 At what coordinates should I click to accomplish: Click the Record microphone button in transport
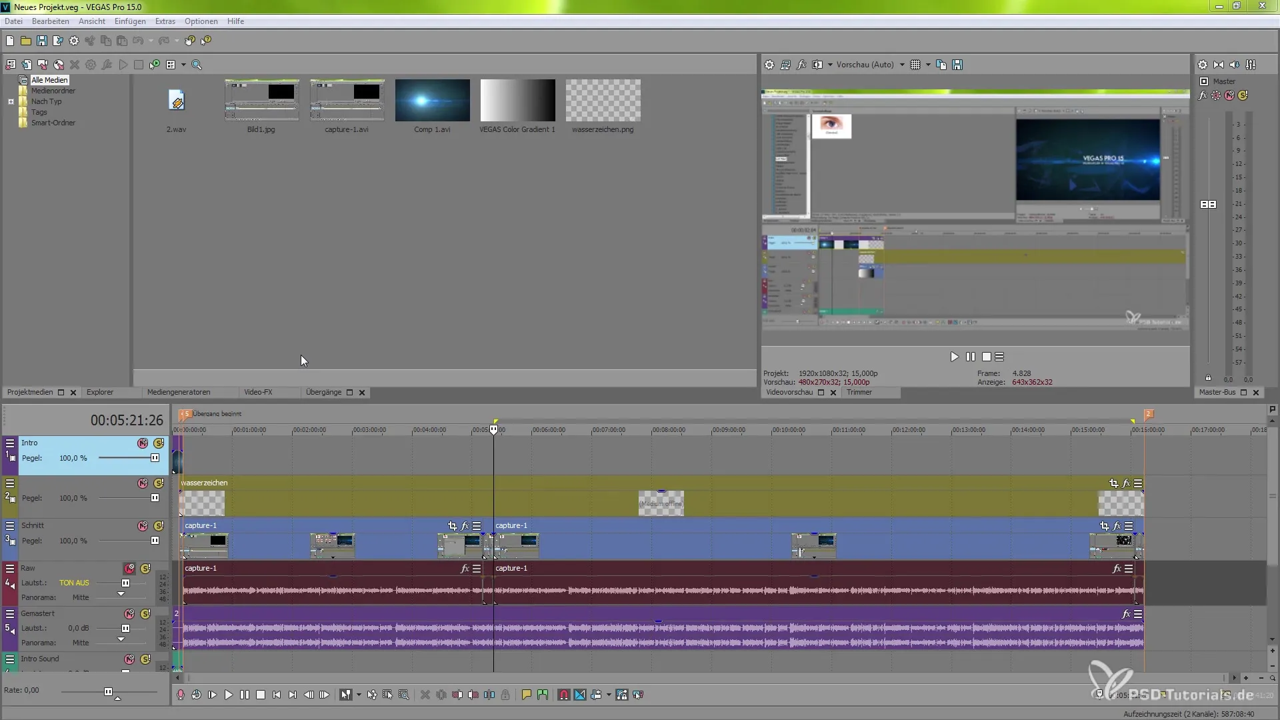pyautogui.click(x=181, y=695)
